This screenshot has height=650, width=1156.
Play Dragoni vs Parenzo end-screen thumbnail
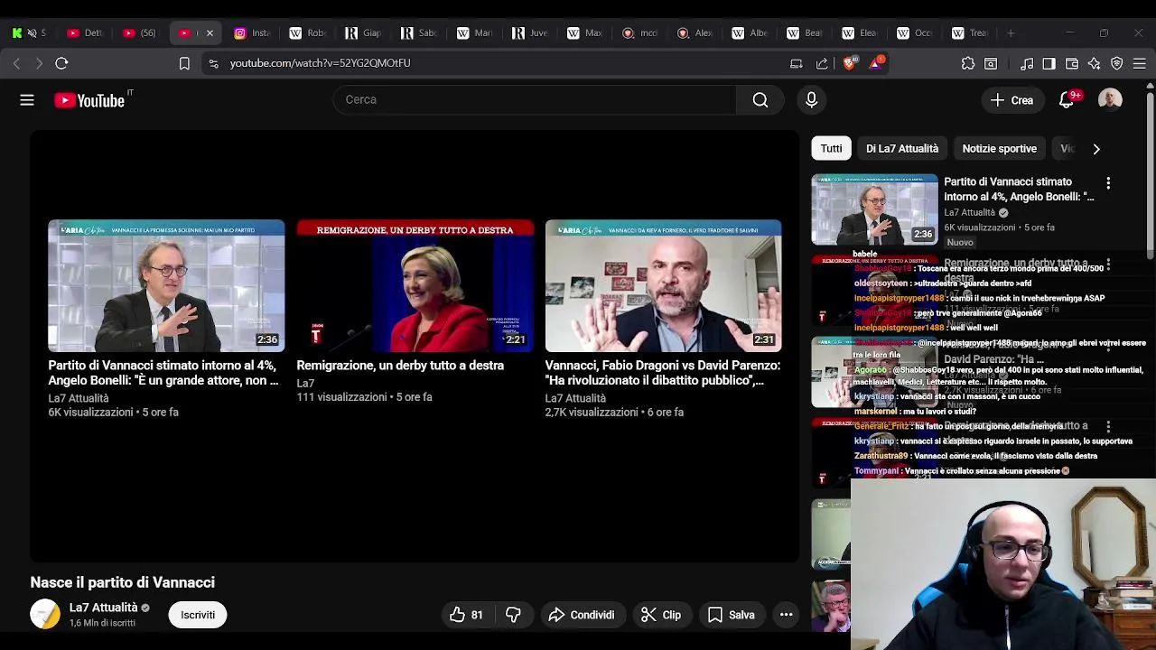click(x=664, y=286)
